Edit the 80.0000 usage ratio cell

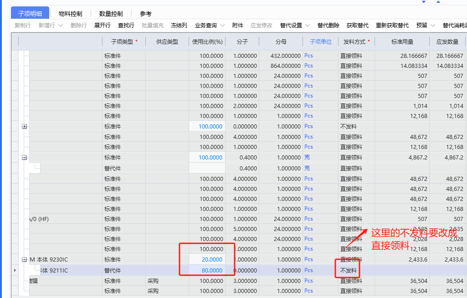[207, 270]
